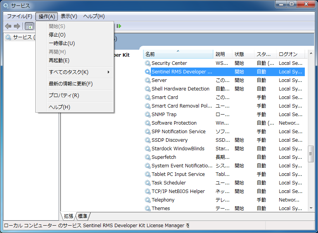Click the Shell Hardware Detection gear icon
The height and width of the screenshot is (233, 318).
147,89
